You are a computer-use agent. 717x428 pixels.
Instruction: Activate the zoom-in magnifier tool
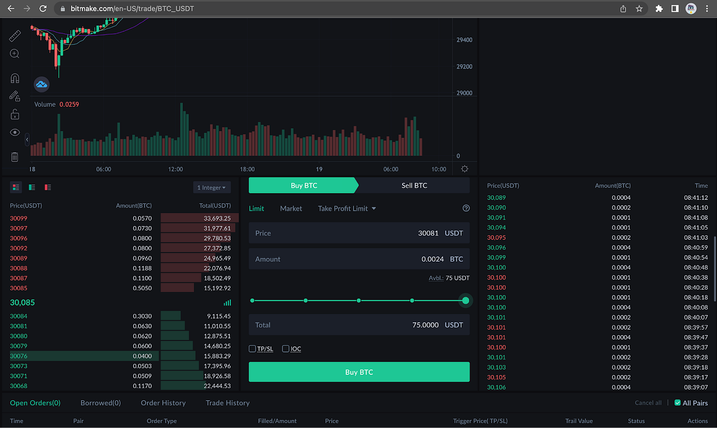(x=14, y=54)
